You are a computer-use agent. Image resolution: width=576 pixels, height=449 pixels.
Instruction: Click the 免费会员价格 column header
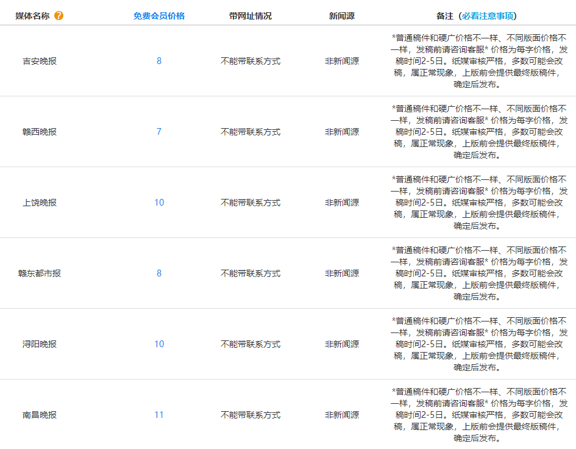158,16
